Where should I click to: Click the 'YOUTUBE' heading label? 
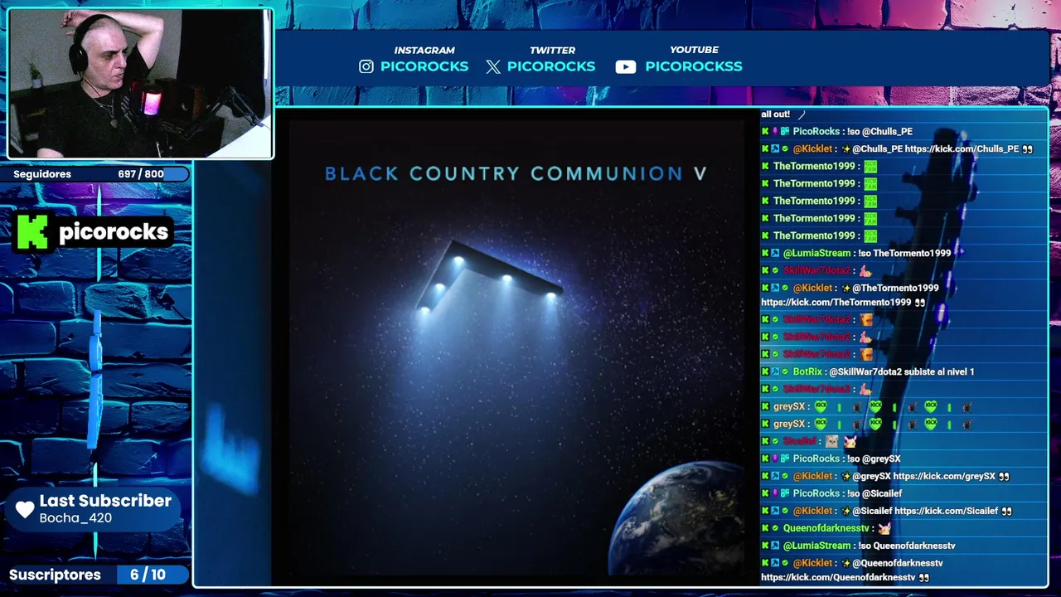pyautogui.click(x=694, y=50)
